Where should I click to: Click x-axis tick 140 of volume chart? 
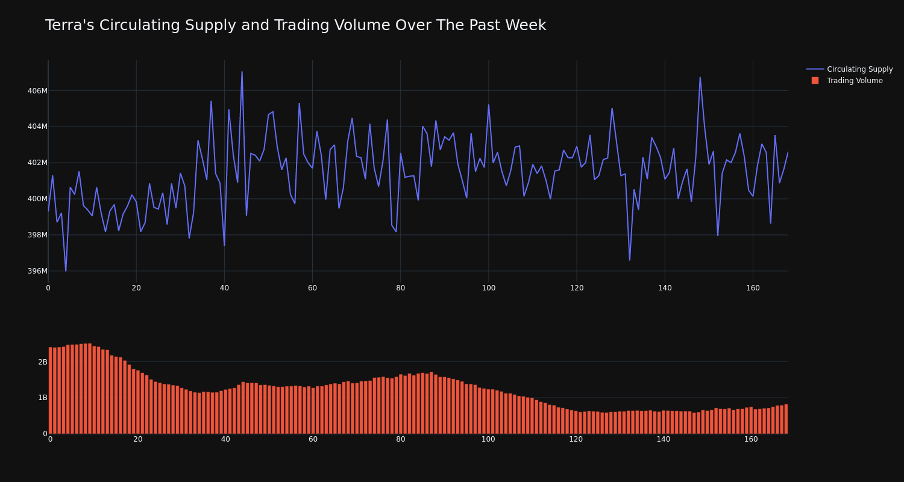[664, 440]
